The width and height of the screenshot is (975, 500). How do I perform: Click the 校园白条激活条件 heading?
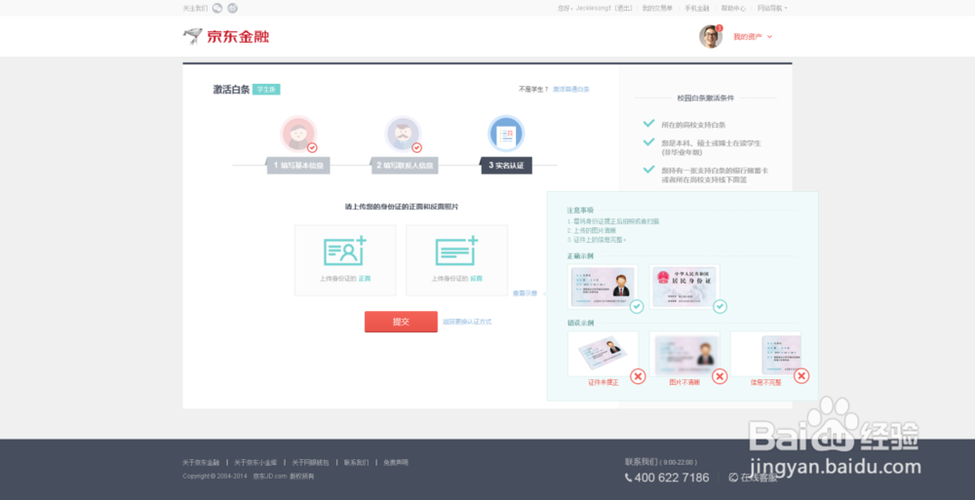point(705,98)
